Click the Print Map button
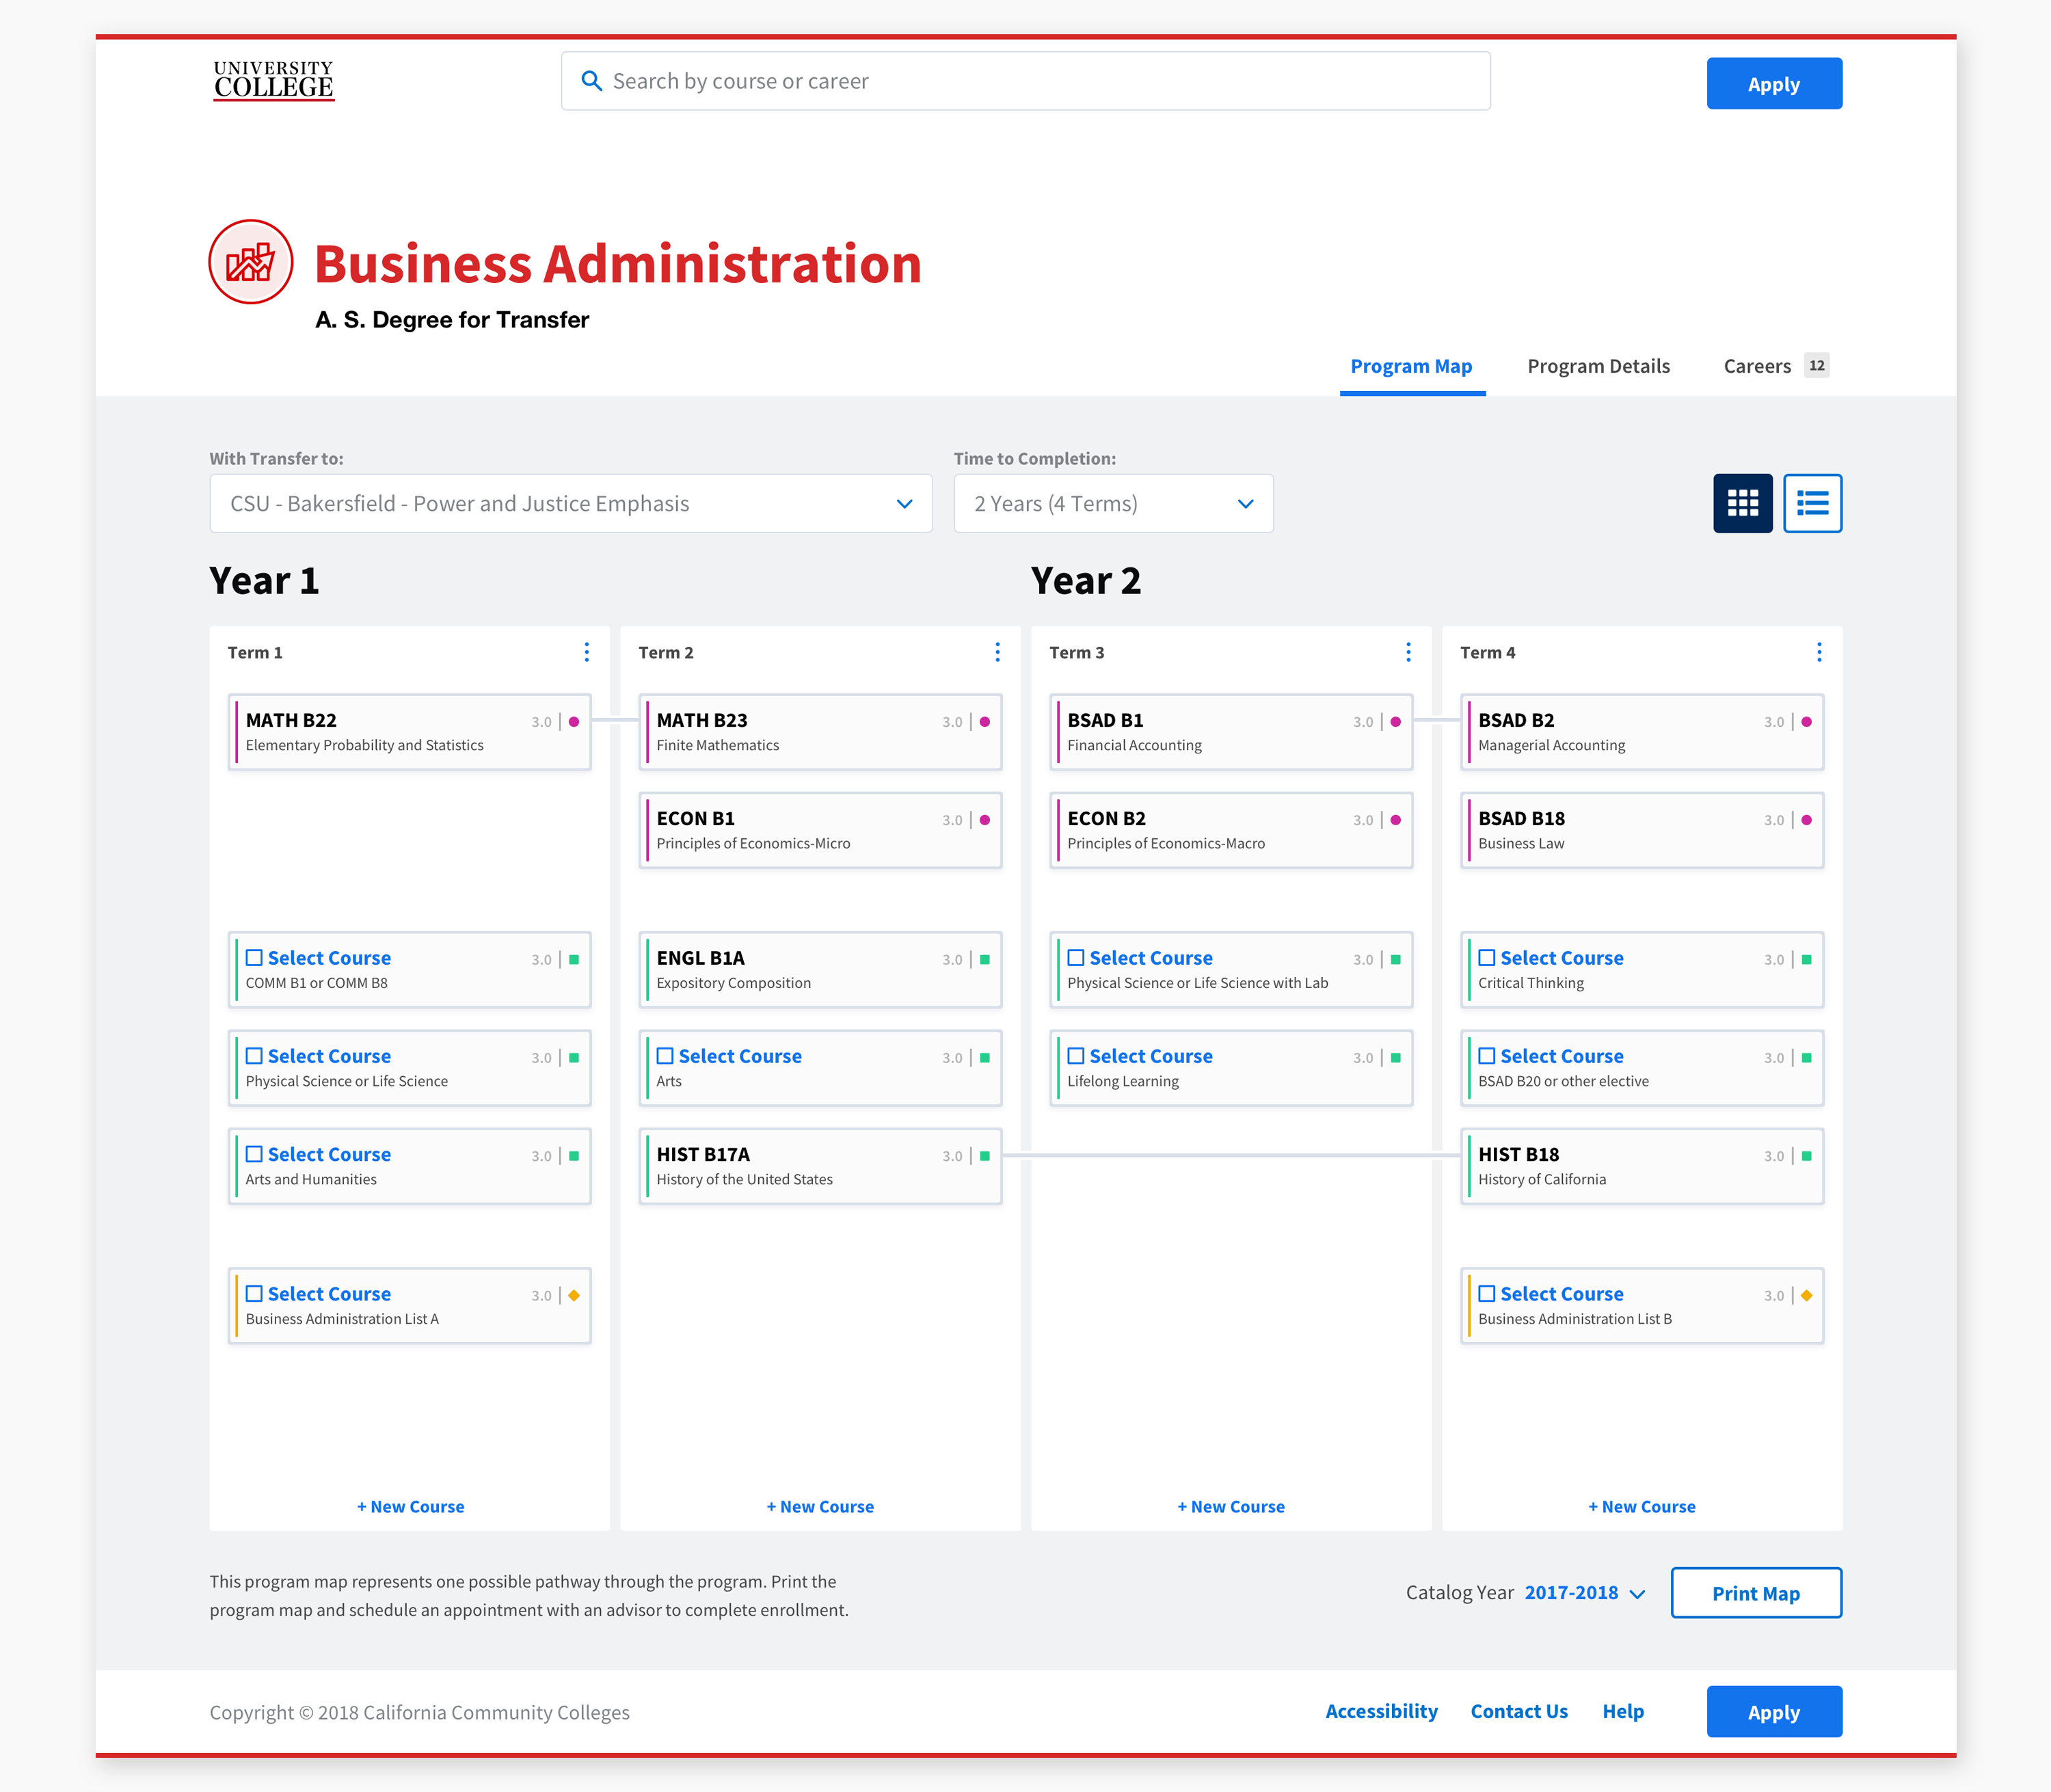Viewport: 2051px width, 1792px height. (1756, 1593)
